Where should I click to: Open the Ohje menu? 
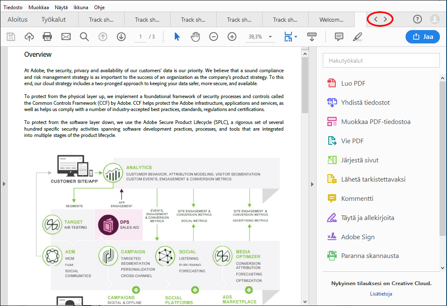click(99, 8)
